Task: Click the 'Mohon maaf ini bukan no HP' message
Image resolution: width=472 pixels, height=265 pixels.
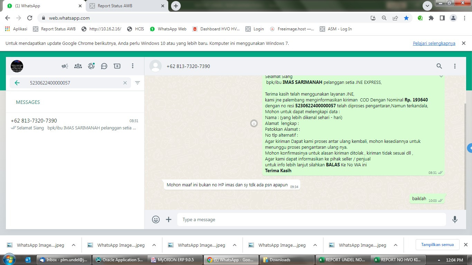Action: click(232, 185)
